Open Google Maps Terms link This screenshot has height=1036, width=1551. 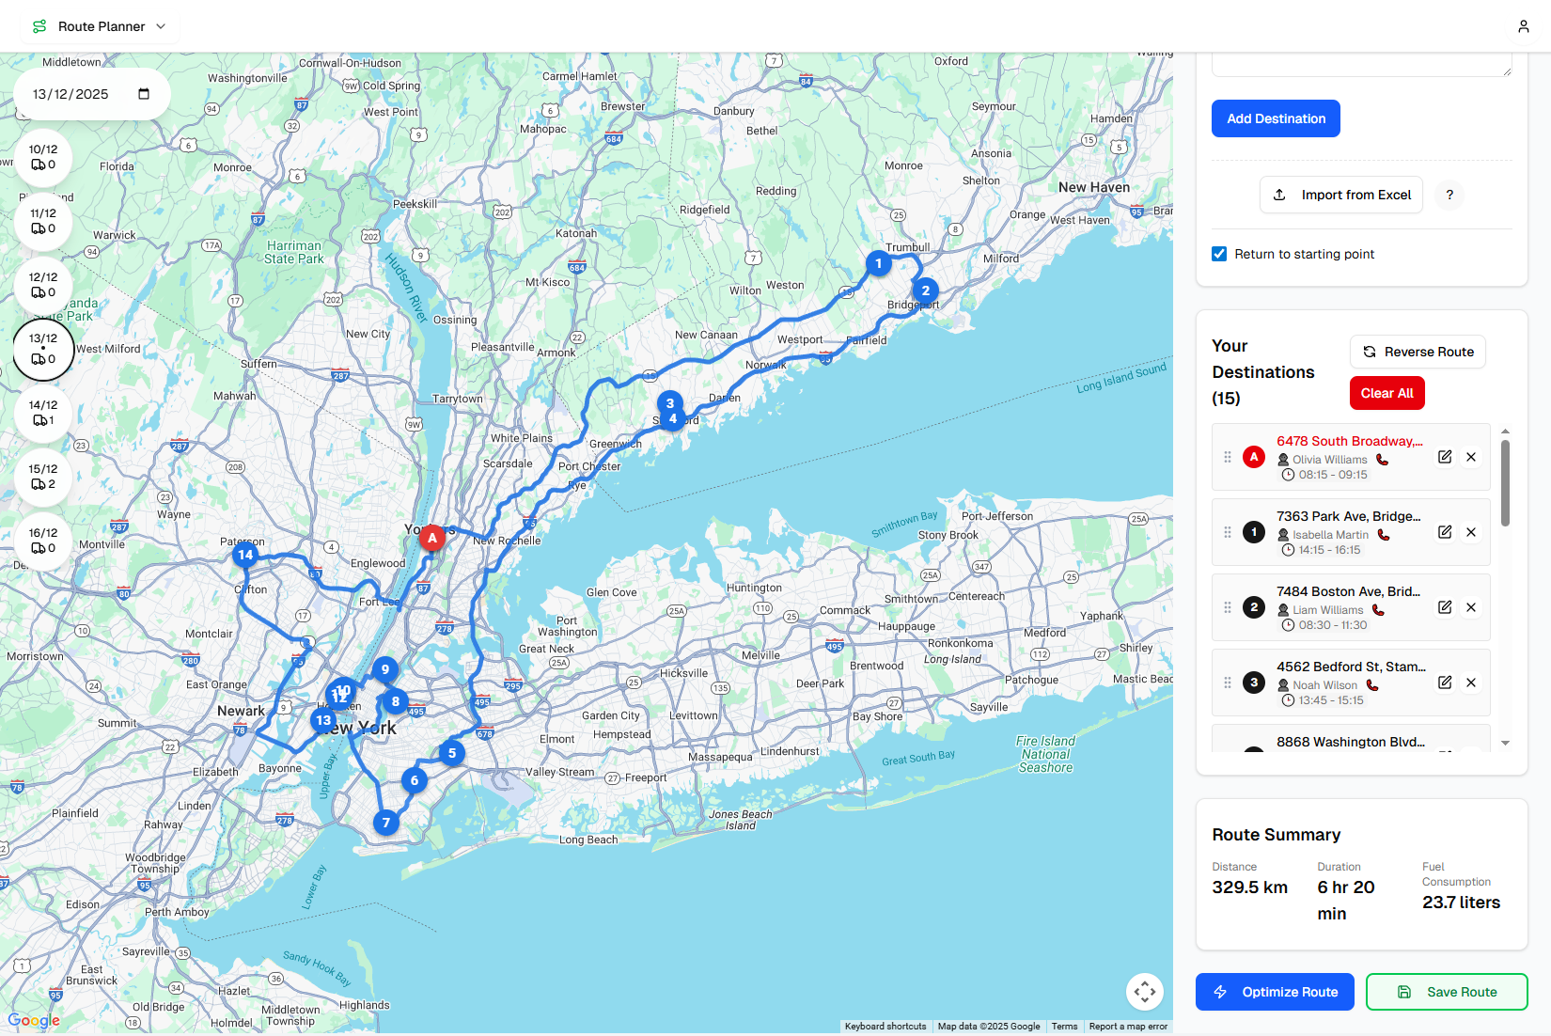point(1064,1026)
